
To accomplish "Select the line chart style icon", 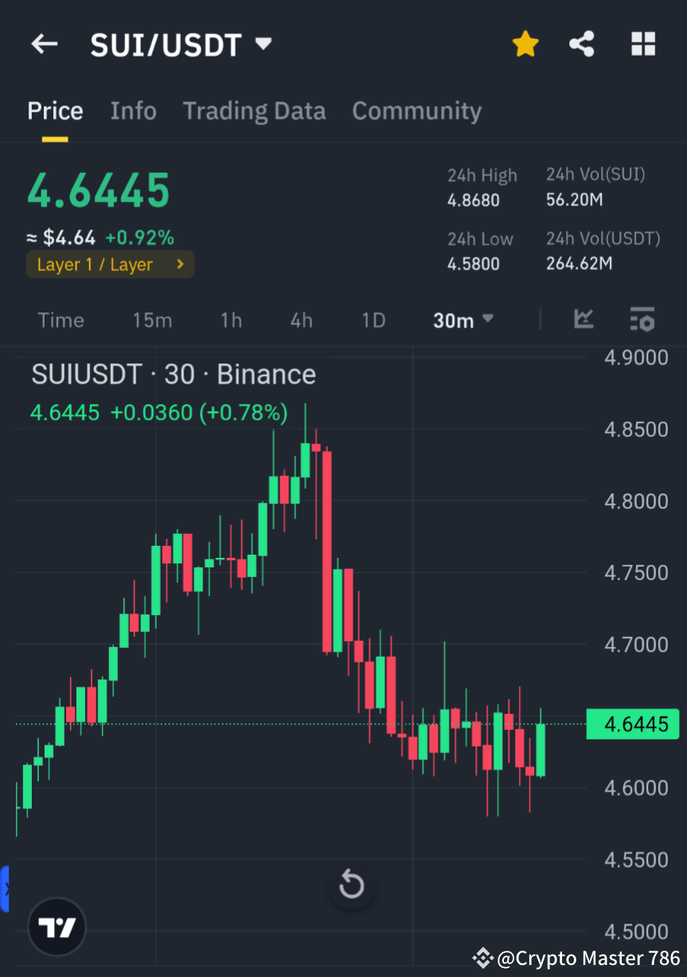I will tap(584, 320).
